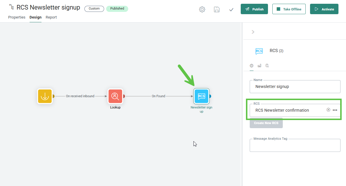Collapse the side panel with the chevron arrow
The image size is (346, 186).
253,32
